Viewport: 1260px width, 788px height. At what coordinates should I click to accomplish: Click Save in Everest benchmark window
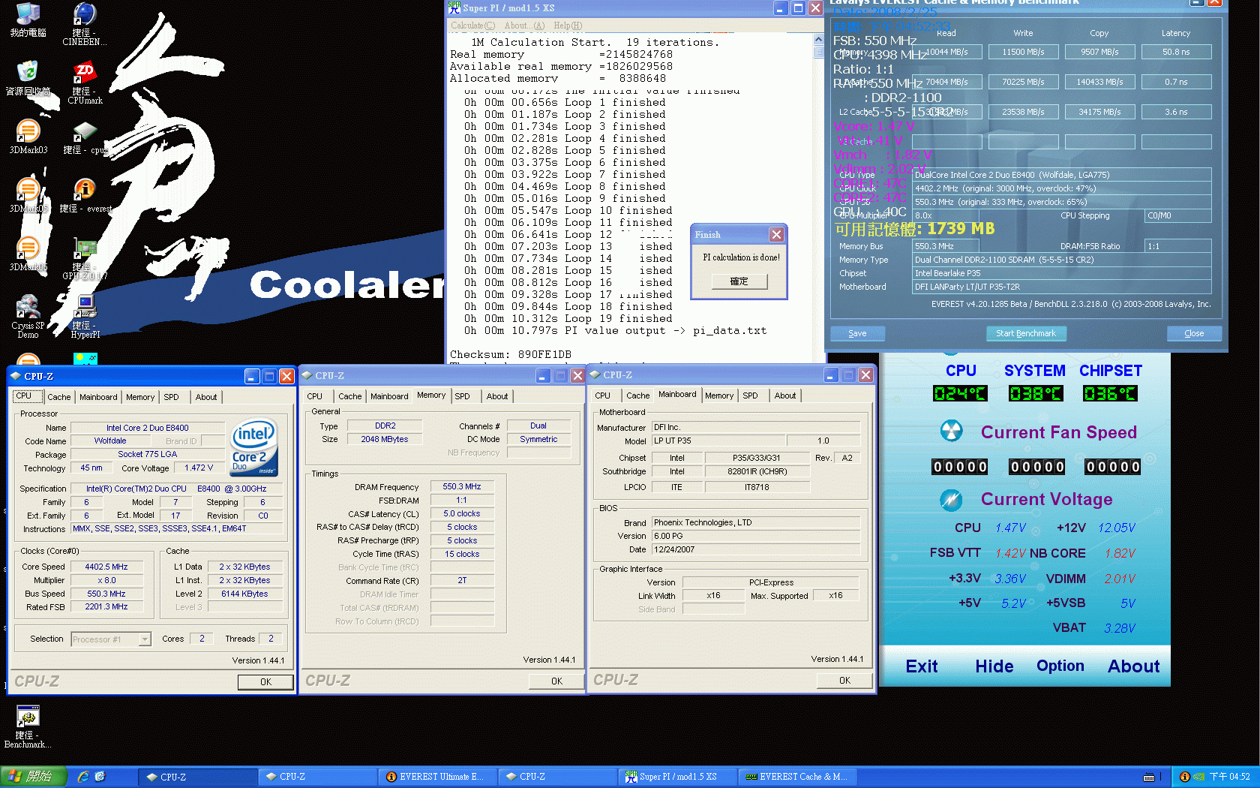[x=857, y=333]
